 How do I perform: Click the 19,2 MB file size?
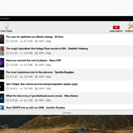(x=28, y=89)
